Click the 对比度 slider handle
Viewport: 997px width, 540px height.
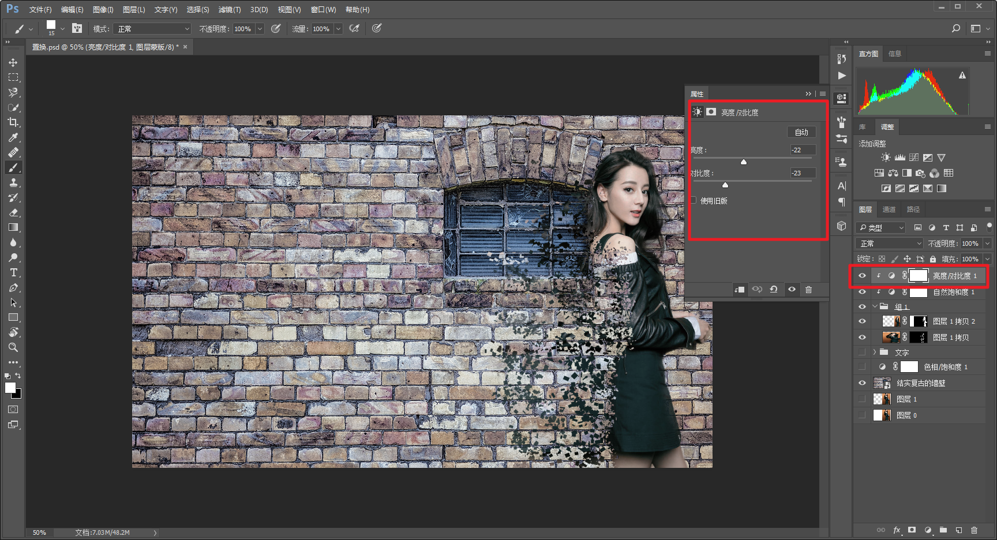(725, 185)
